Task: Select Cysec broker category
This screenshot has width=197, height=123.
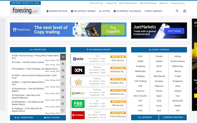Action: 159,106
